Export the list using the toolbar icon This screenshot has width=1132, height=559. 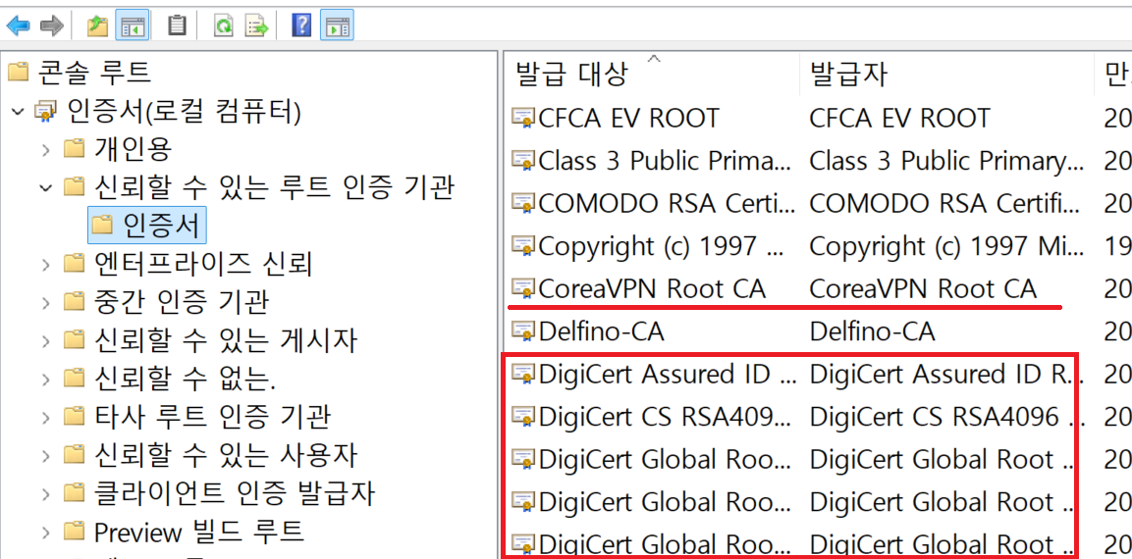258,26
